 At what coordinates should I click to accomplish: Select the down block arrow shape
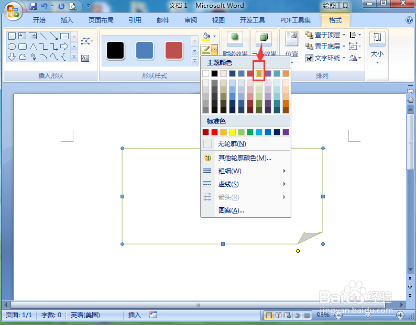[12, 57]
